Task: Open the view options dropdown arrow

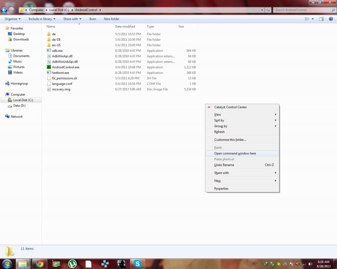Action: (x=313, y=19)
